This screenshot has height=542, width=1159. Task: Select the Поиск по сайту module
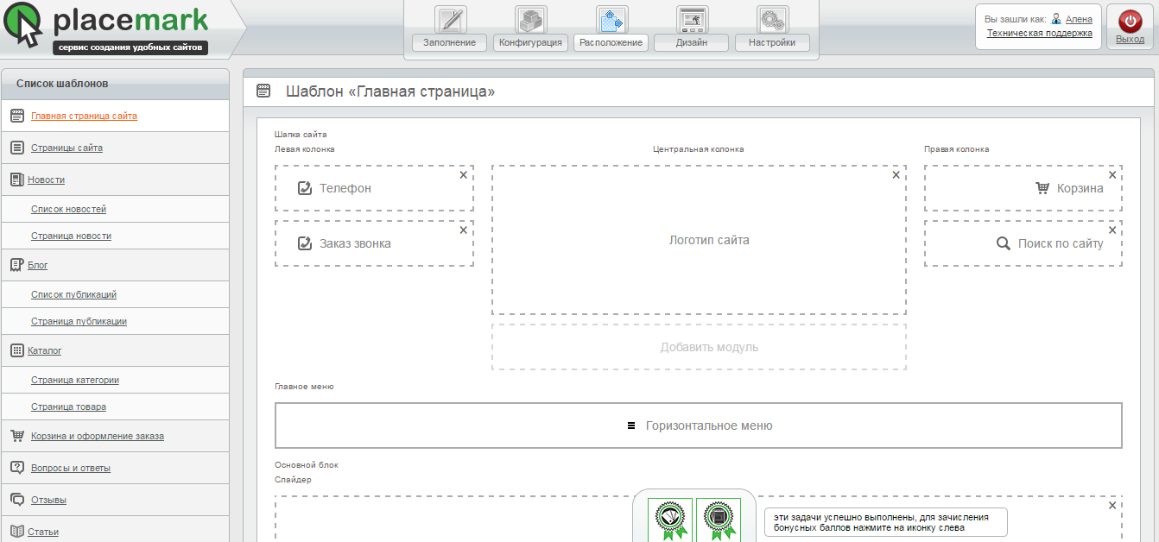1023,243
